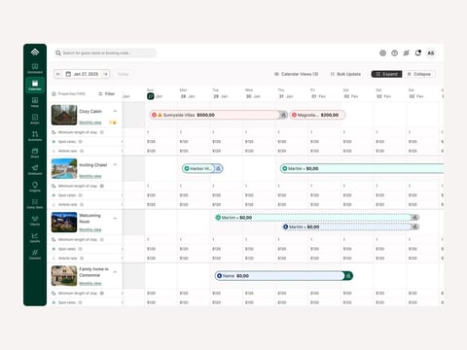Click the lock icon ending the Sunnyside Villas booking
This screenshot has width=467, height=350.
[283, 115]
